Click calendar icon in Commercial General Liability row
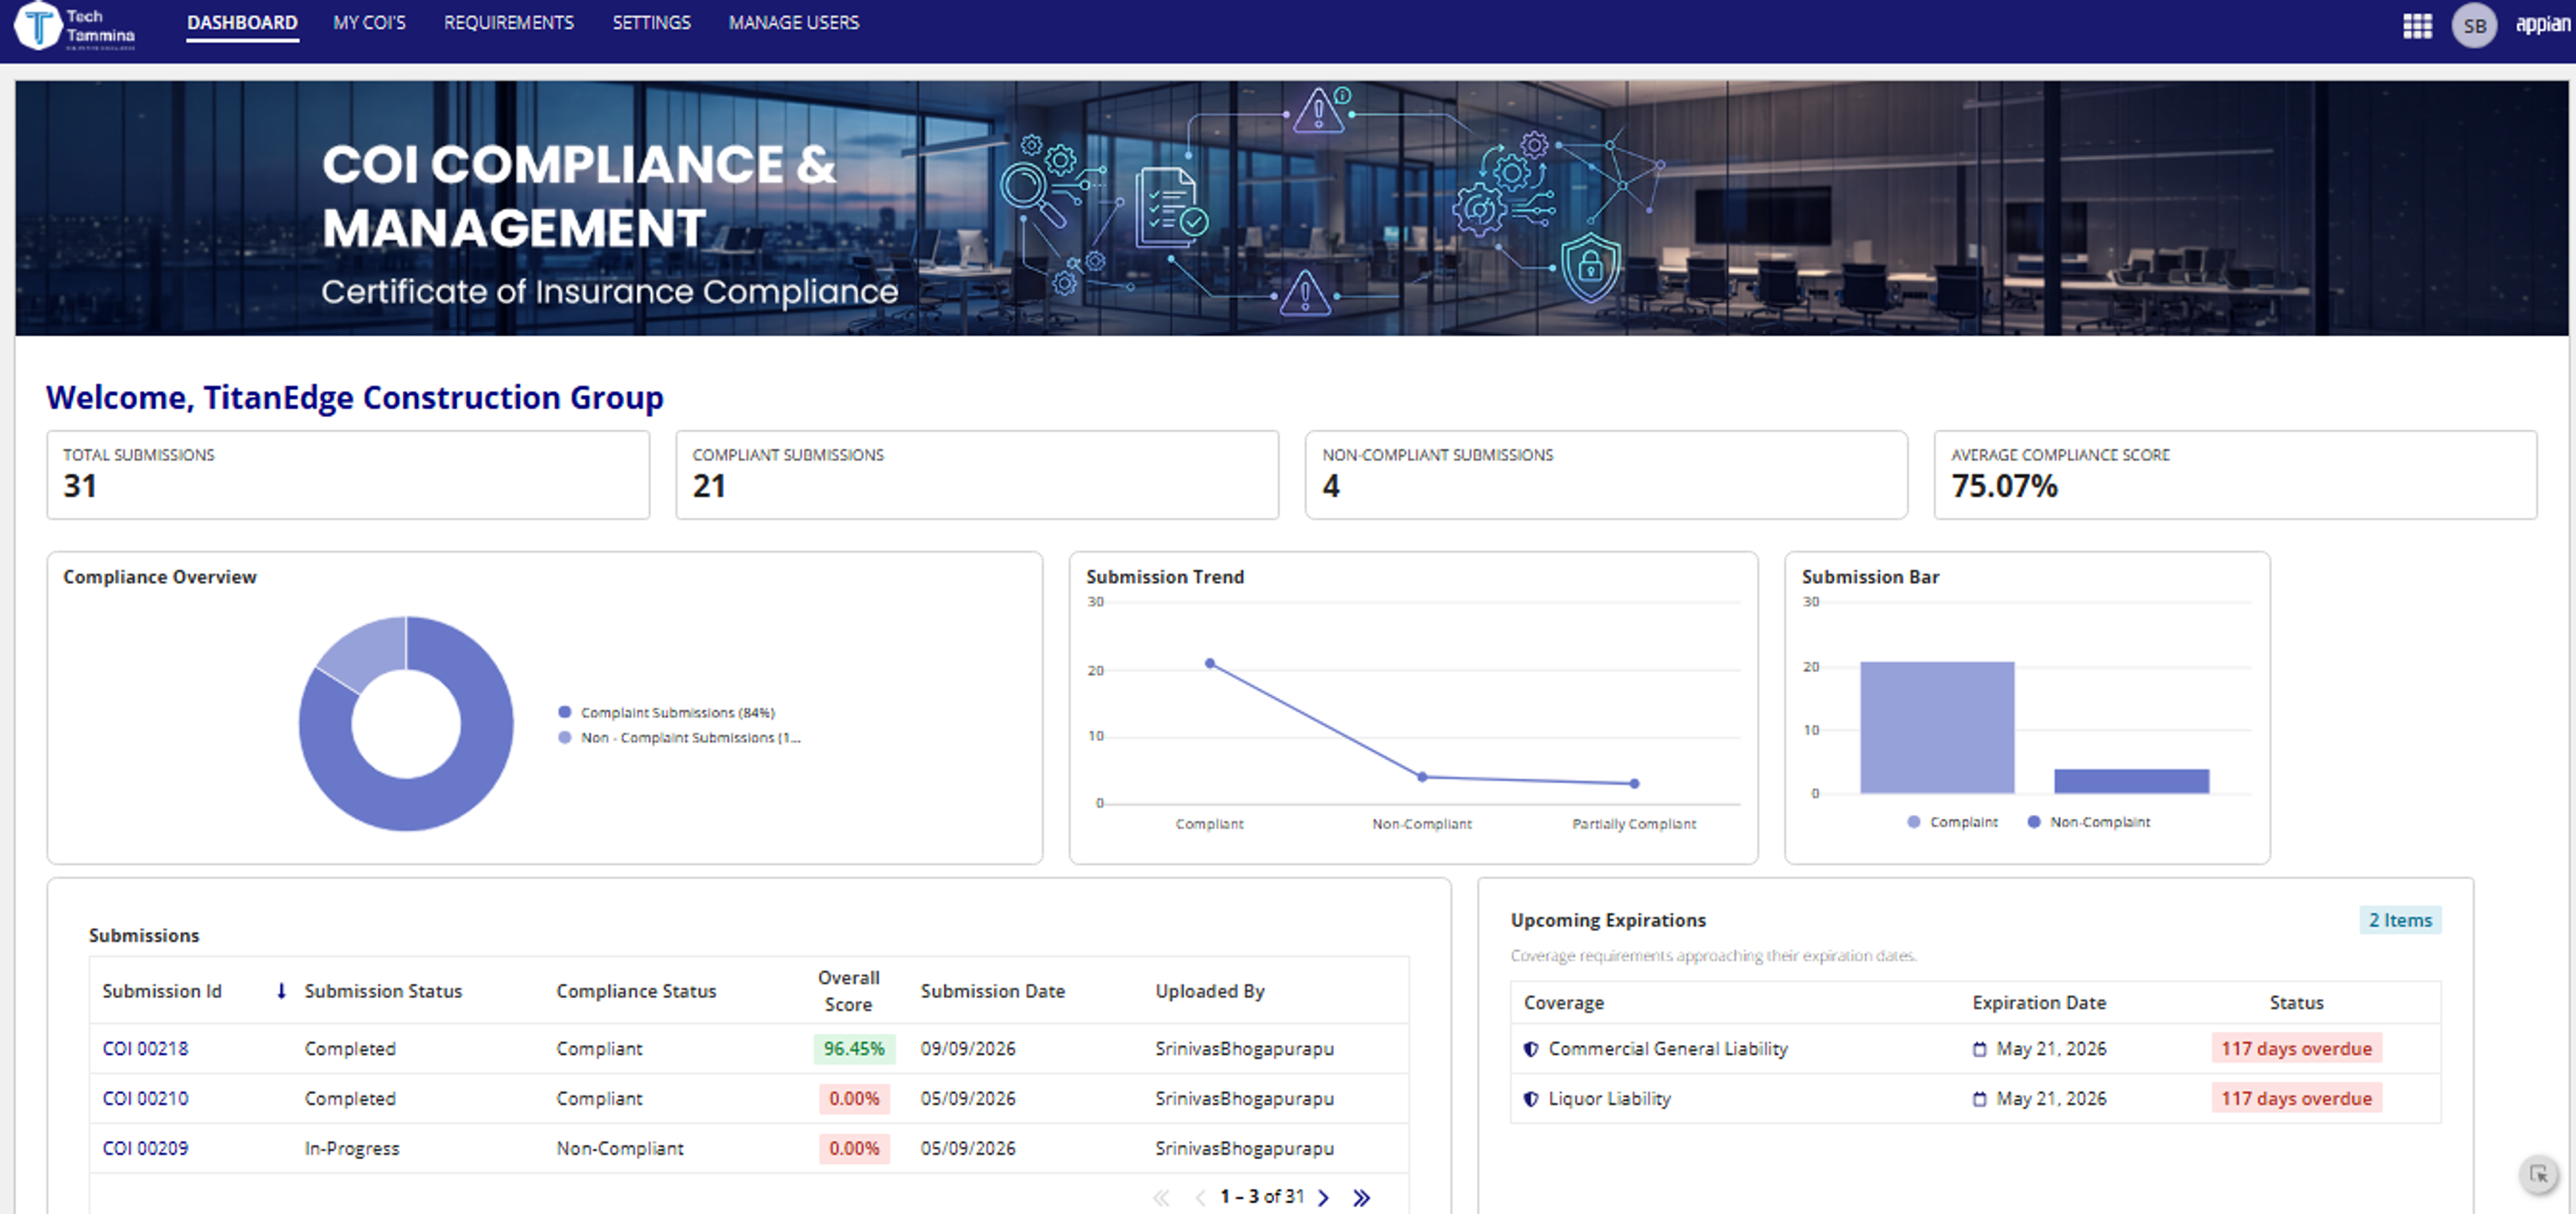The height and width of the screenshot is (1214, 2576). 1978,1049
